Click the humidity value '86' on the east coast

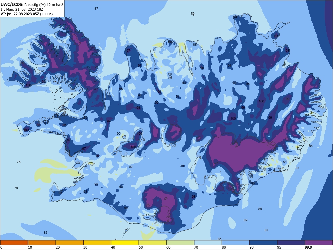pyautogui.click(x=311, y=146)
